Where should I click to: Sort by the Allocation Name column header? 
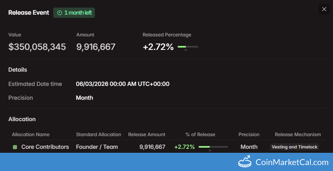click(31, 135)
